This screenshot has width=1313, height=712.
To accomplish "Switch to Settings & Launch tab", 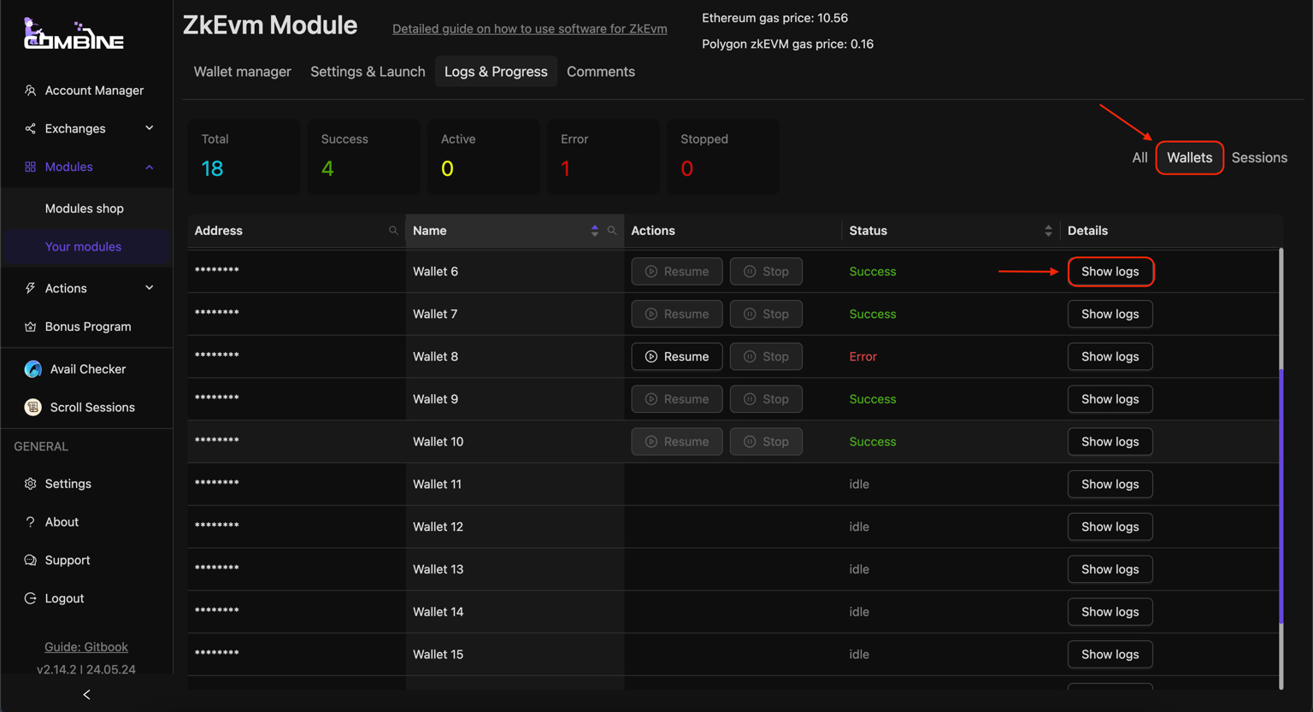I will click(x=368, y=72).
